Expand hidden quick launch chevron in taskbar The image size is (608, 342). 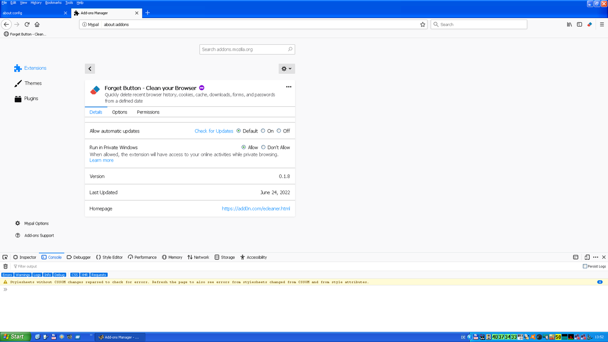pyautogui.click(x=91, y=335)
